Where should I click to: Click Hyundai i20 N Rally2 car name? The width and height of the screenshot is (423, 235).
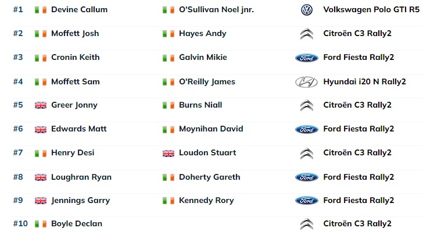364,81
